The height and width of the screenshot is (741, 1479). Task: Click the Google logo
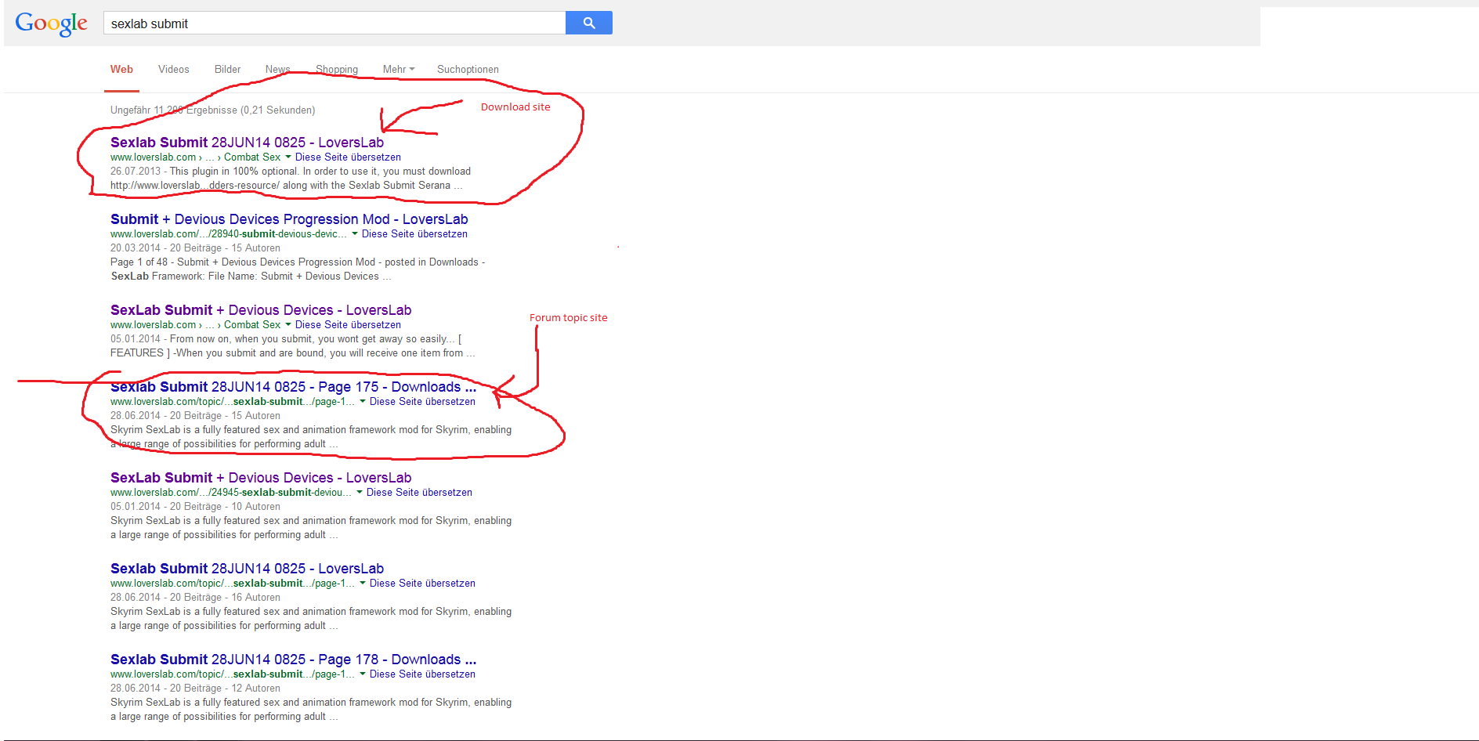pos(51,24)
